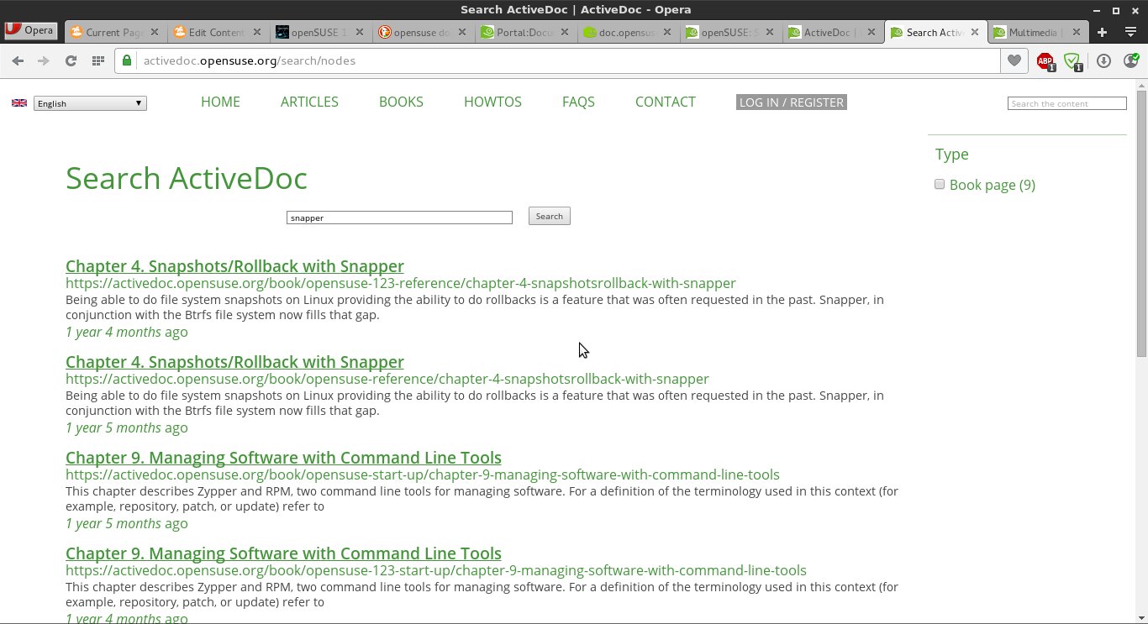Viewport: 1148px width, 624px height.
Task: Open the tab list menu icon
Action: click(1131, 32)
